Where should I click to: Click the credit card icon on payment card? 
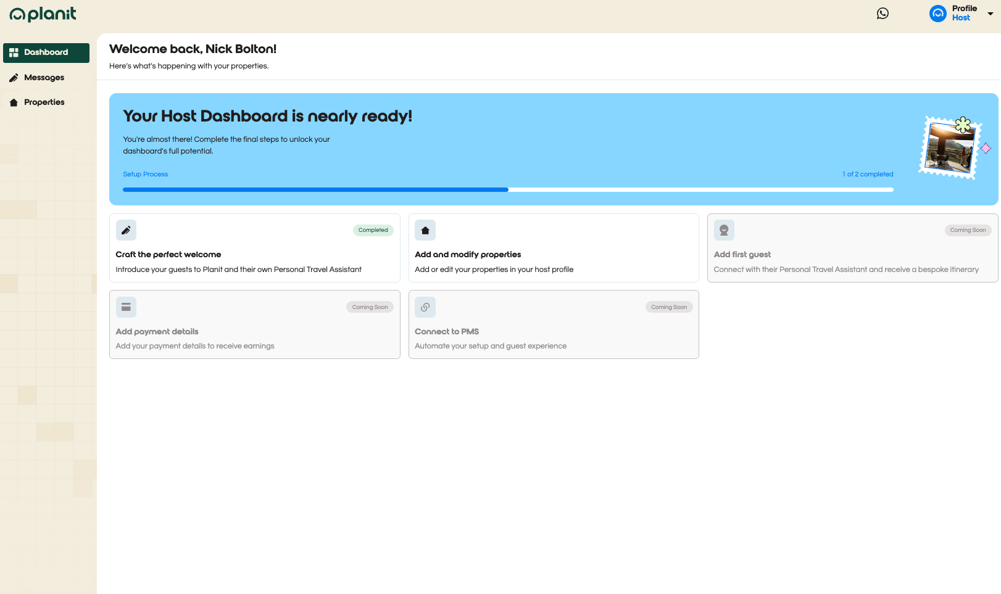coord(126,307)
